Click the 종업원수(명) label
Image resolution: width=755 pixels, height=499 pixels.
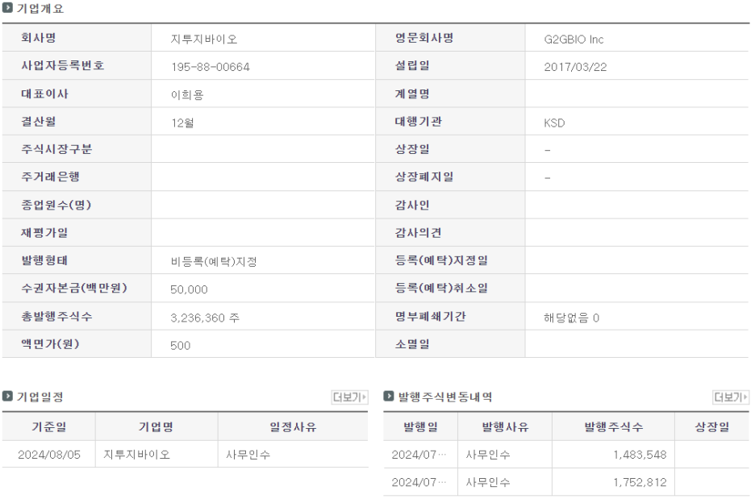coord(56,205)
